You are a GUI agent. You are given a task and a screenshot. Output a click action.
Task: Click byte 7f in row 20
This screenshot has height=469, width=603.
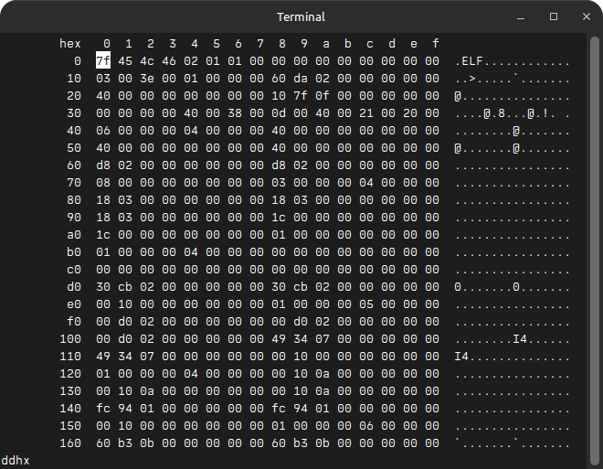click(x=301, y=96)
